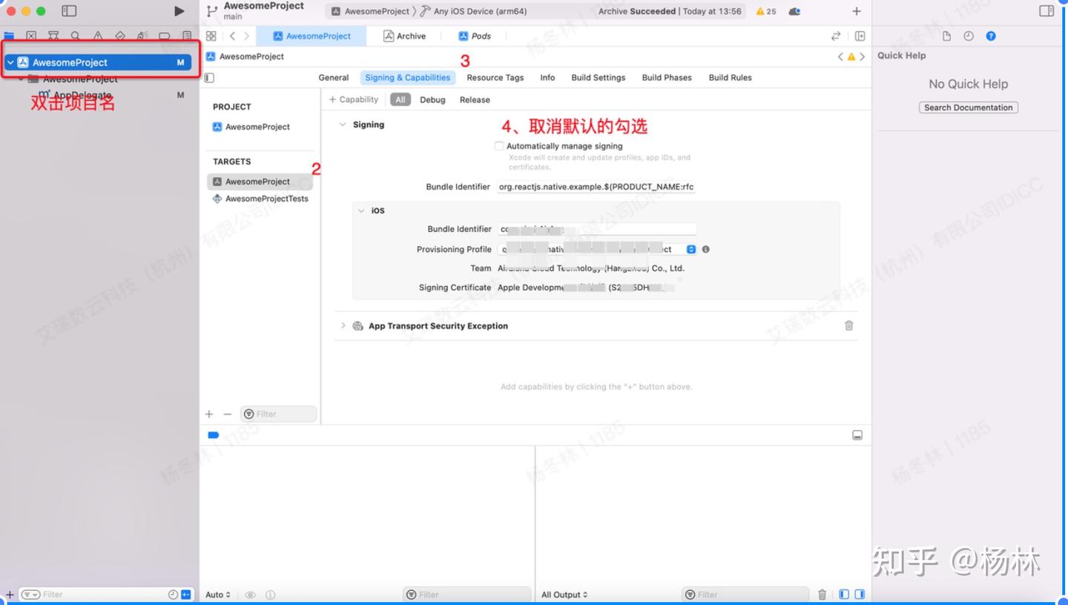Add an editor on the right
The width and height of the screenshot is (1068, 605).
[860, 36]
